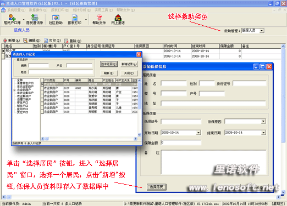Expand the 救助管理 type dropdown
The height and width of the screenshot is (206, 287).
click(262, 31)
